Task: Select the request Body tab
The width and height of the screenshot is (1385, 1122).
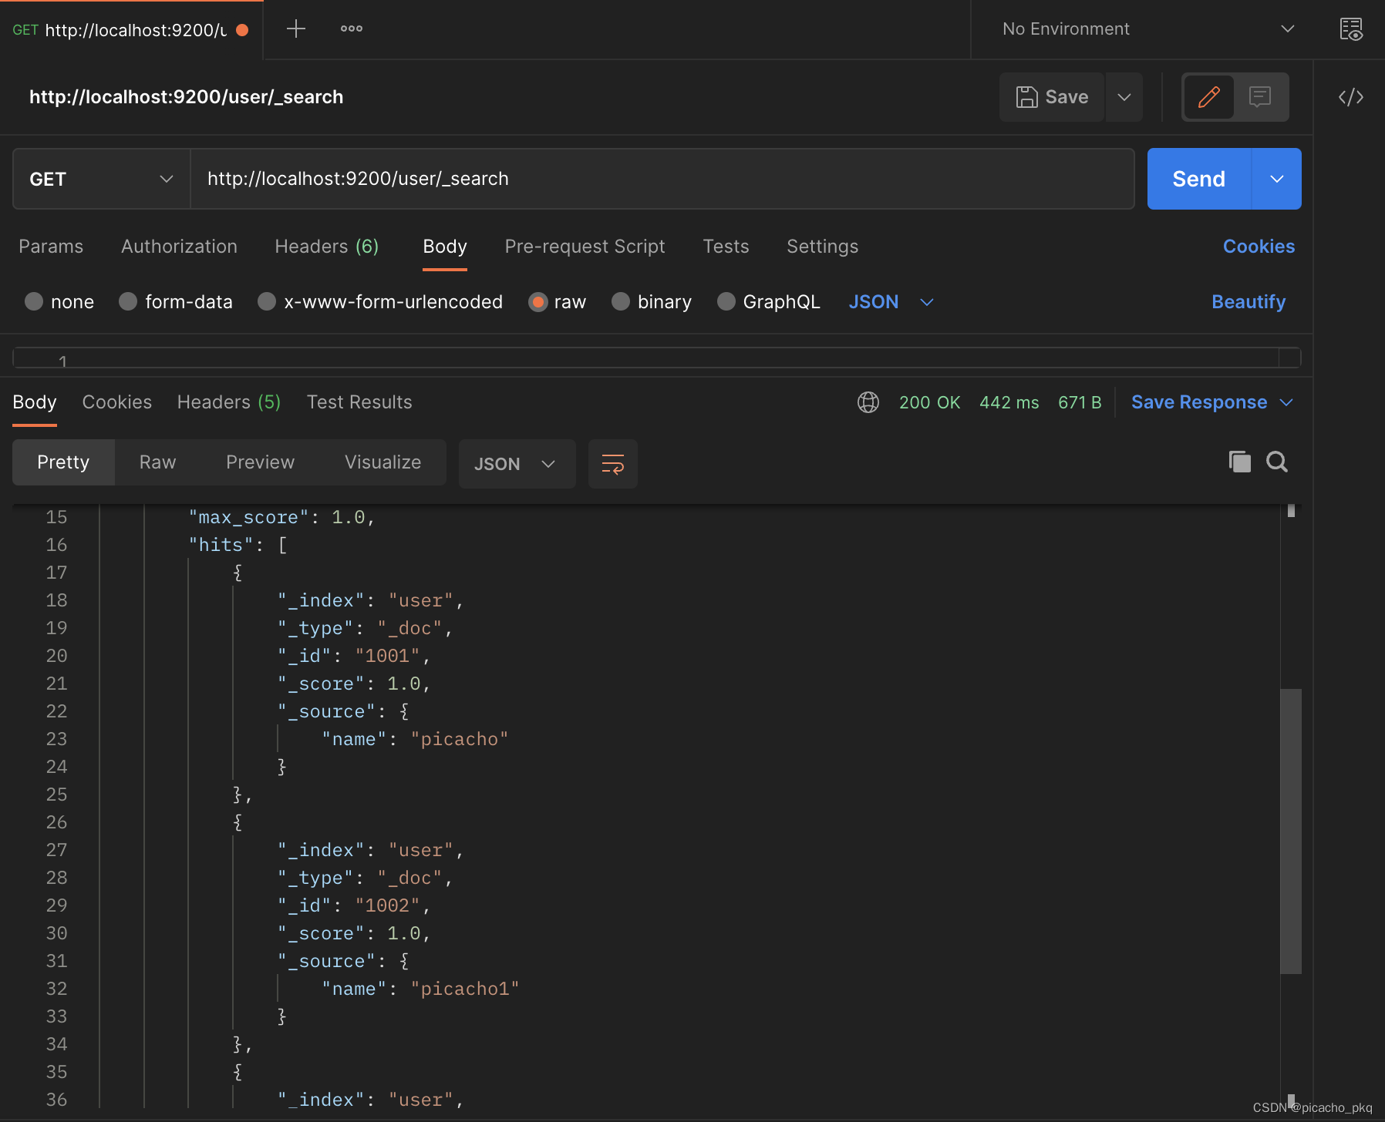Action: tap(445, 247)
